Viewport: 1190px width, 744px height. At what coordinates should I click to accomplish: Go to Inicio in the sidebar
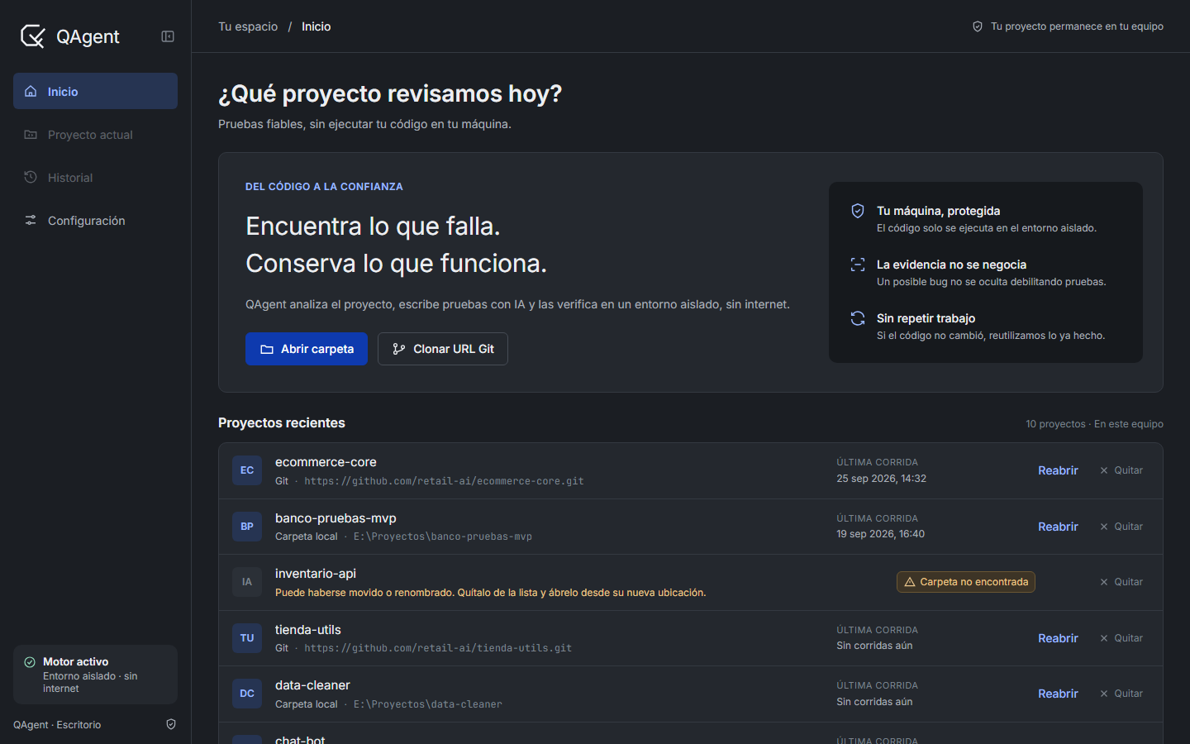95,91
